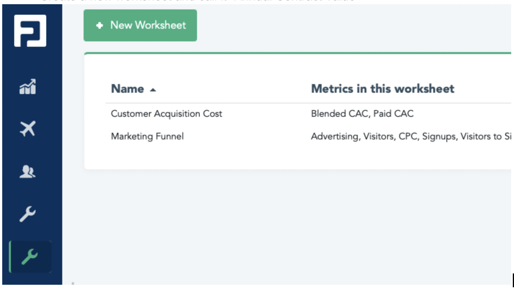Click the Metrics in this worksheet header
514x292 pixels.
tap(382, 89)
